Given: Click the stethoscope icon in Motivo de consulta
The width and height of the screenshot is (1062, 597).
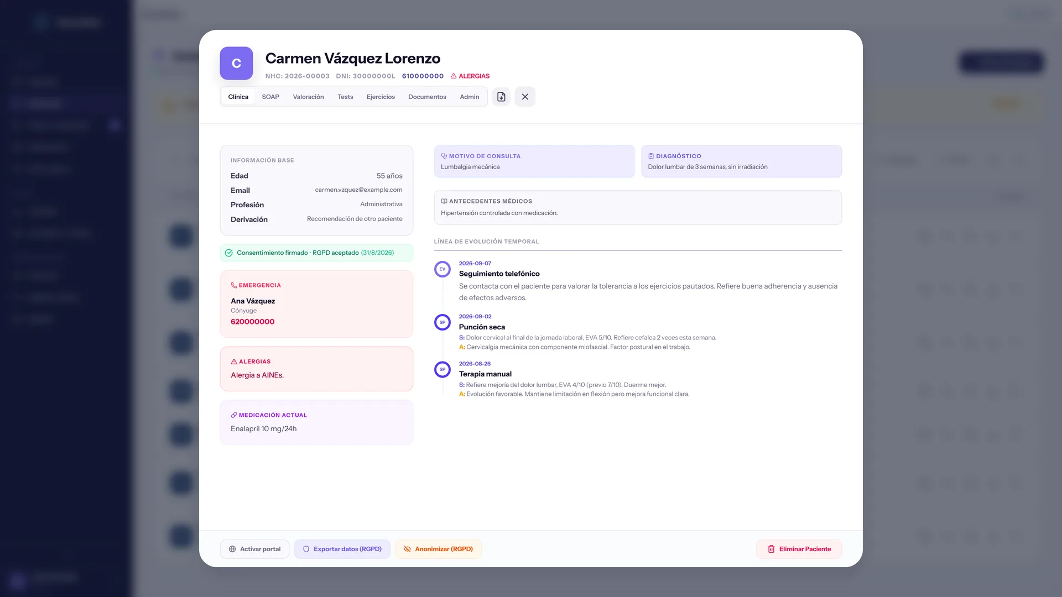Looking at the screenshot, I should (444, 156).
